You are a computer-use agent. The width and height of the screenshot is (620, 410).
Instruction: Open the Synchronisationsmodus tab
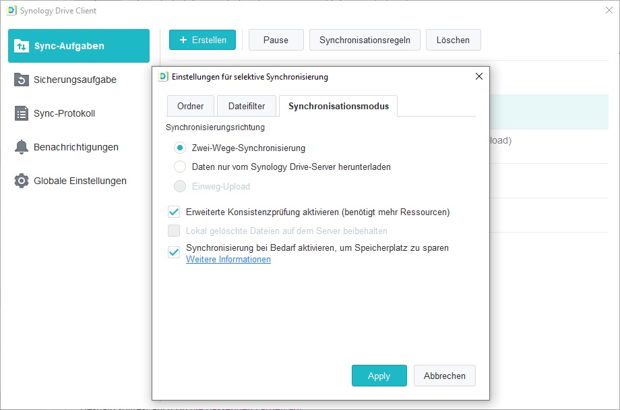pyautogui.click(x=338, y=106)
